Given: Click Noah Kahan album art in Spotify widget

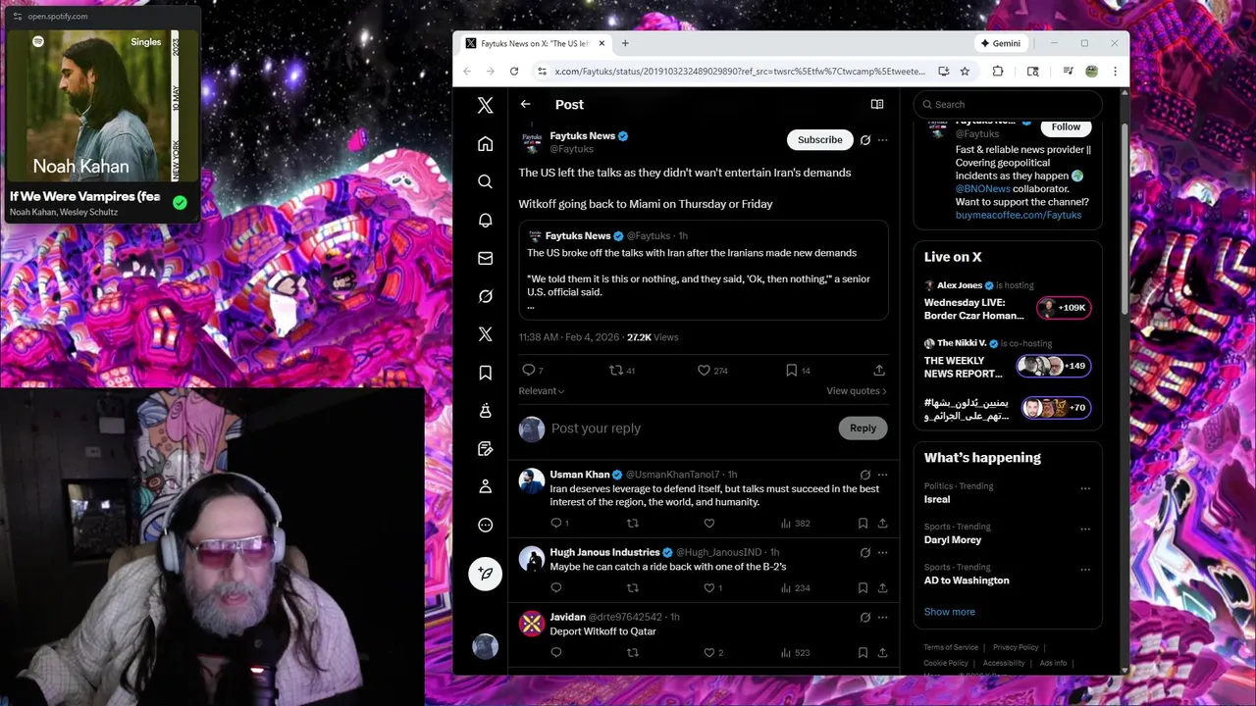Looking at the screenshot, I should (101, 106).
